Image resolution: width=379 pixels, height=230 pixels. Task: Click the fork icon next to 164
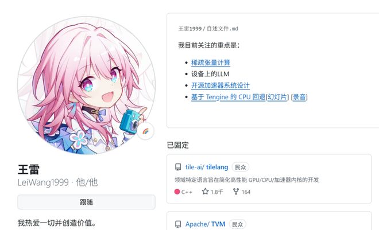236,192
